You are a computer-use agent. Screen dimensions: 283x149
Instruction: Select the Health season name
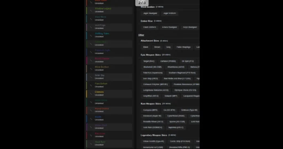(98, 117)
